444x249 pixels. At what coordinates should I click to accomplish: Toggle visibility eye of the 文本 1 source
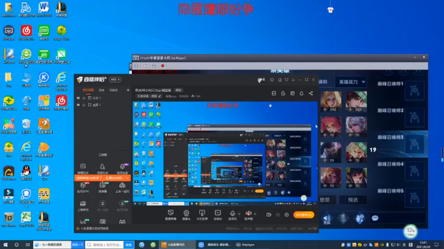click(78, 98)
